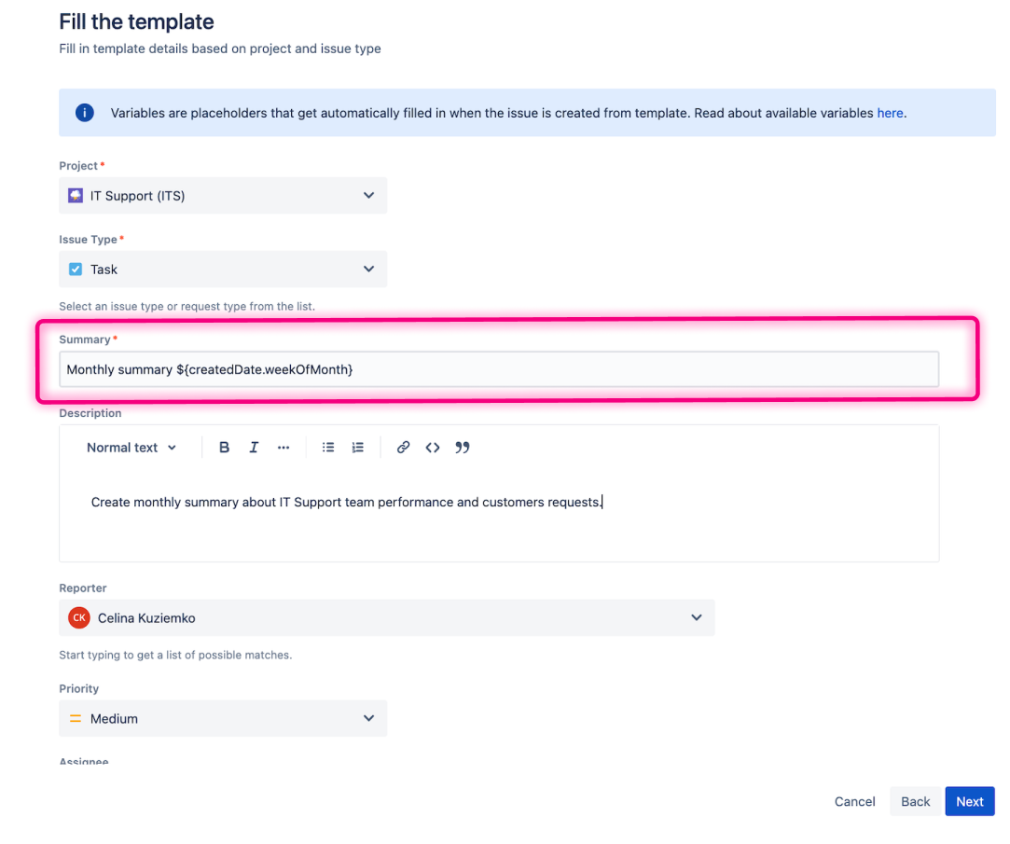
Task: Insert a link in the description
Action: [x=403, y=447]
